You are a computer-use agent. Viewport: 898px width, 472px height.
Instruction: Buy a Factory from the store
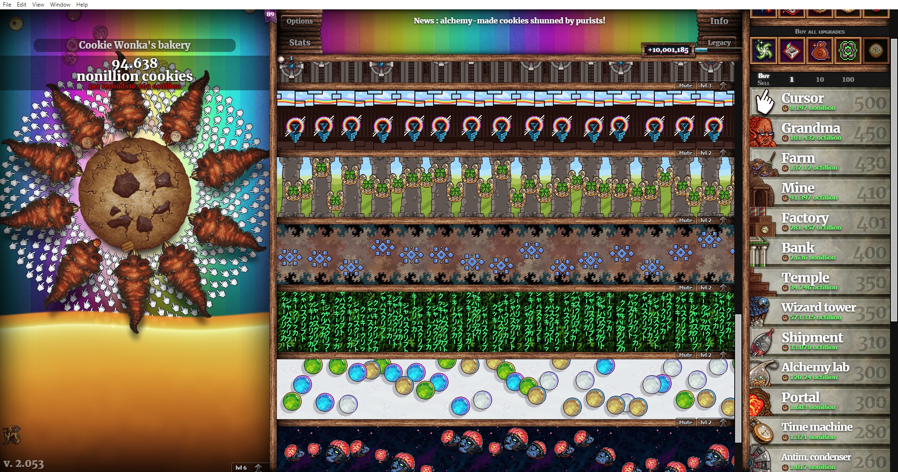tap(820, 222)
